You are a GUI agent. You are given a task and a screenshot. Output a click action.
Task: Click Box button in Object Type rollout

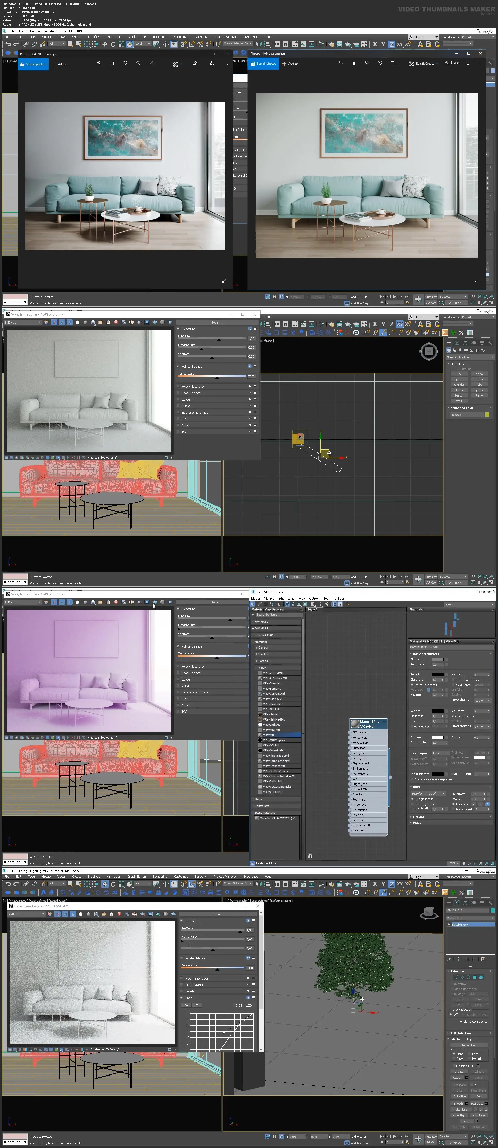coord(459,374)
